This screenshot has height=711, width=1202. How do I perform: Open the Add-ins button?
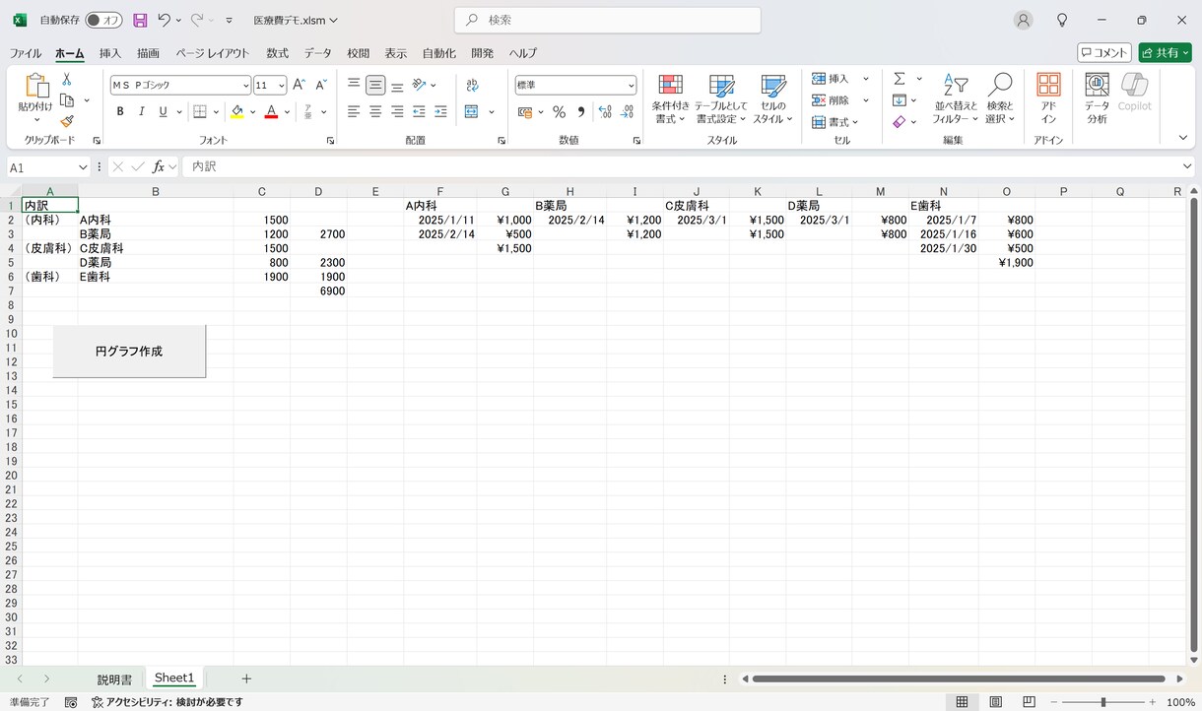(1048, 98)
